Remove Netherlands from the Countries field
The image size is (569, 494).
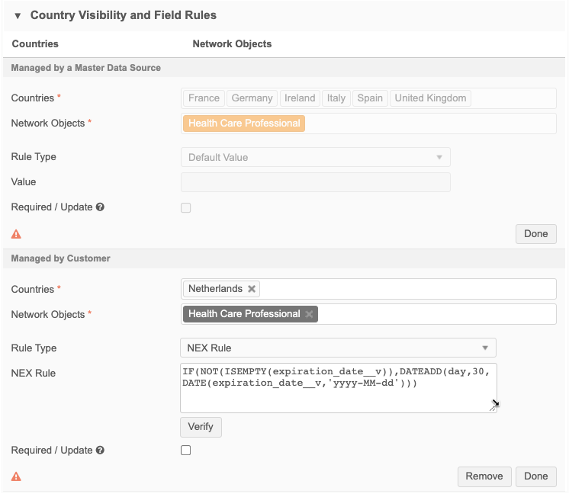coord(252,289)
